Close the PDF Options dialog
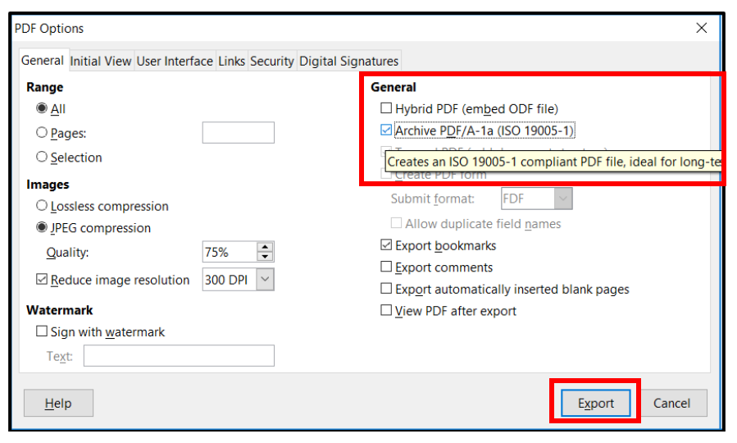 point(701,28)
